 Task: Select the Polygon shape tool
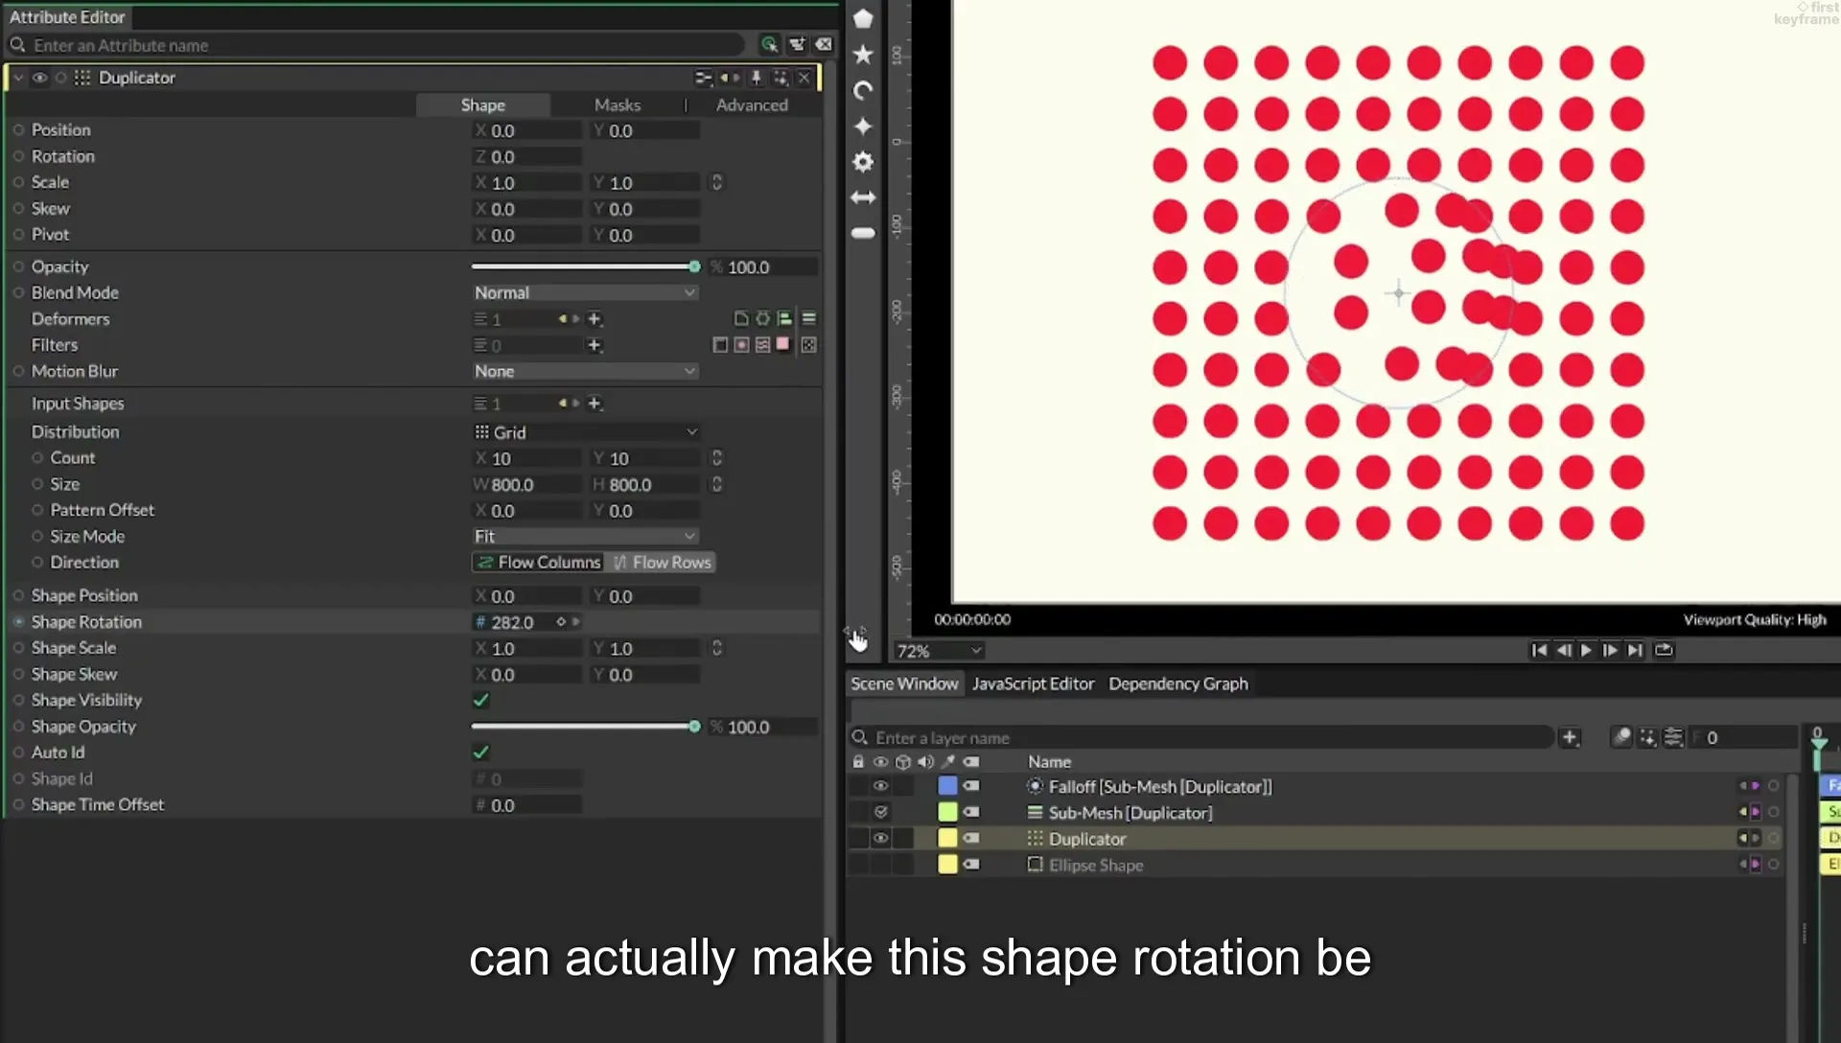(863, 18)
